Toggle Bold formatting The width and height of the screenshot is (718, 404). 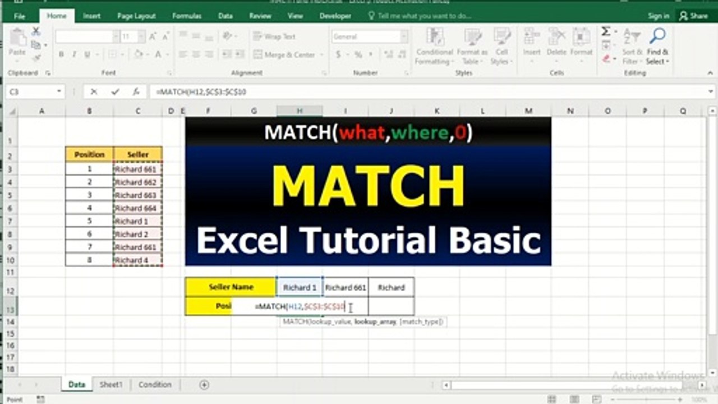pos(61,54)
